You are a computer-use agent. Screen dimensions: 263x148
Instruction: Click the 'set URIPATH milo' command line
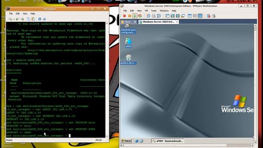[51, 123]
